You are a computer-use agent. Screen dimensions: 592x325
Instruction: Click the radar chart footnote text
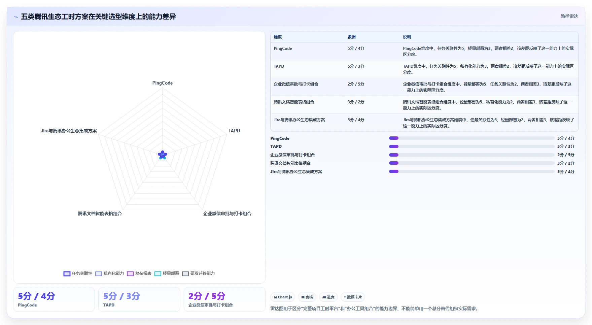[x=375, y=308]
